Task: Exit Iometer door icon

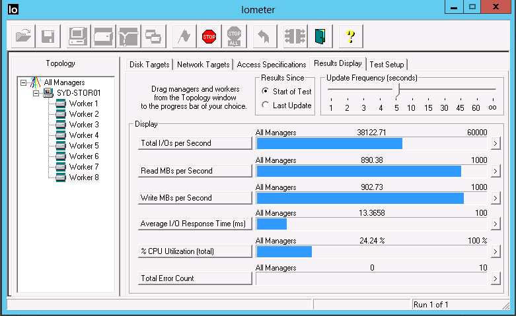Action: pos(320,36)
